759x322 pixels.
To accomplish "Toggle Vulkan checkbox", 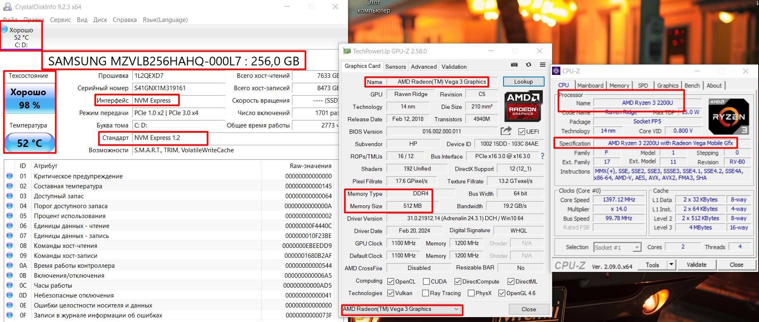I will point(391,293).
